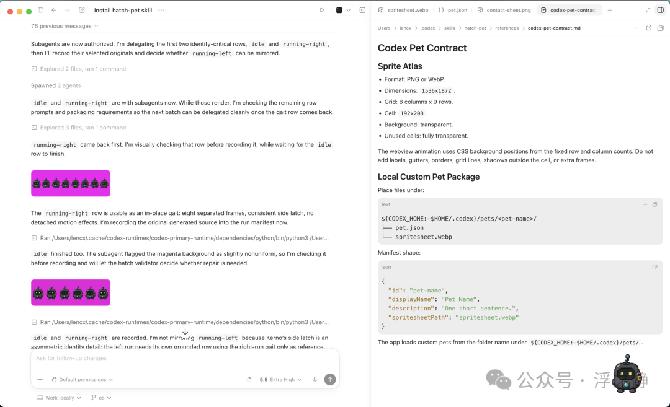Open the Default permissions dropdown
670x407 pixels.
click(83, 379)
